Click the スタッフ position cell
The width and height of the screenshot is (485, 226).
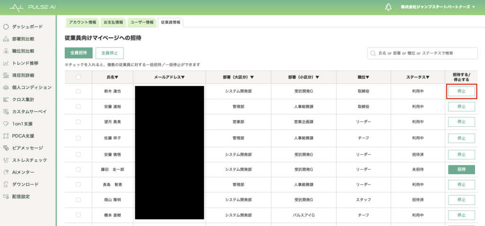tap(363, 200)
